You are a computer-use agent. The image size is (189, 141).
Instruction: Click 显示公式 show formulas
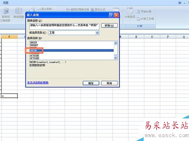click(98, 9)
